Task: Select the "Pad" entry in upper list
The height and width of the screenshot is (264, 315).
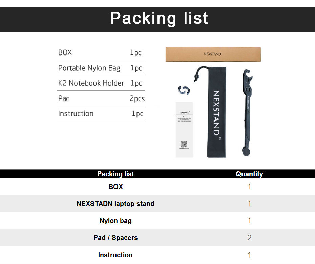Action: pos(64,98)
